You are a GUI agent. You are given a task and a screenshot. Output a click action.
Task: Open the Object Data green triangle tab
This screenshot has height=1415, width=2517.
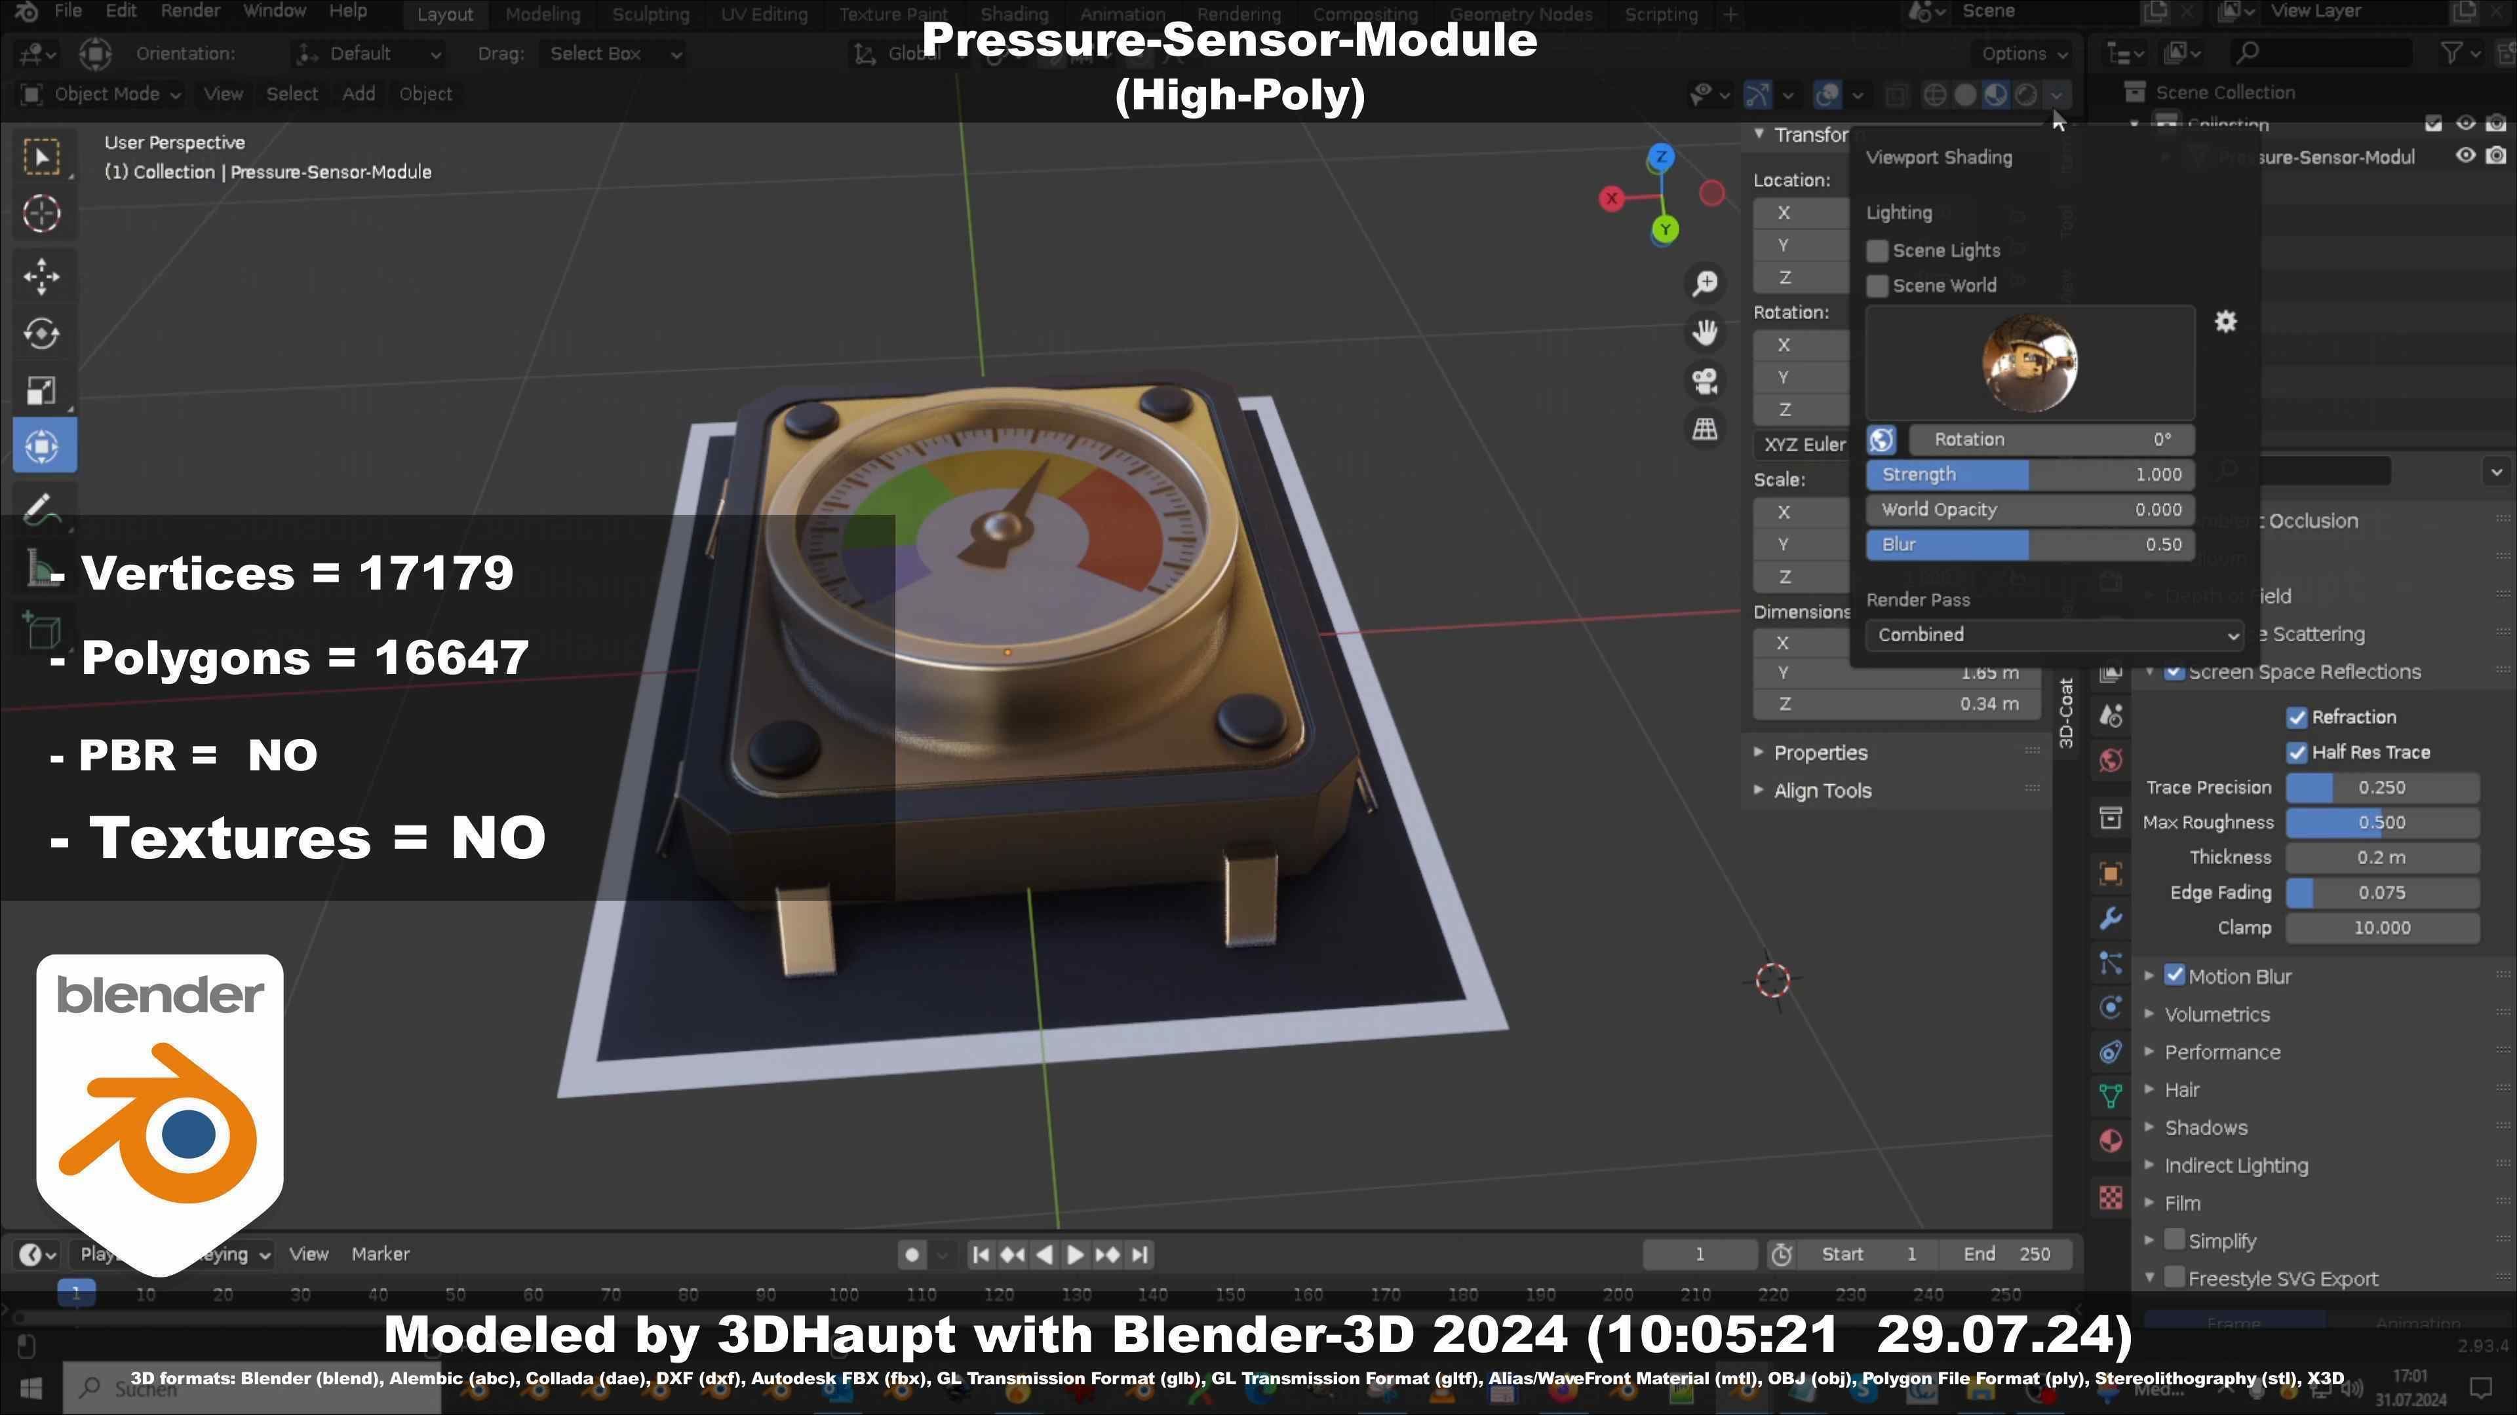pos(2111,1096)
